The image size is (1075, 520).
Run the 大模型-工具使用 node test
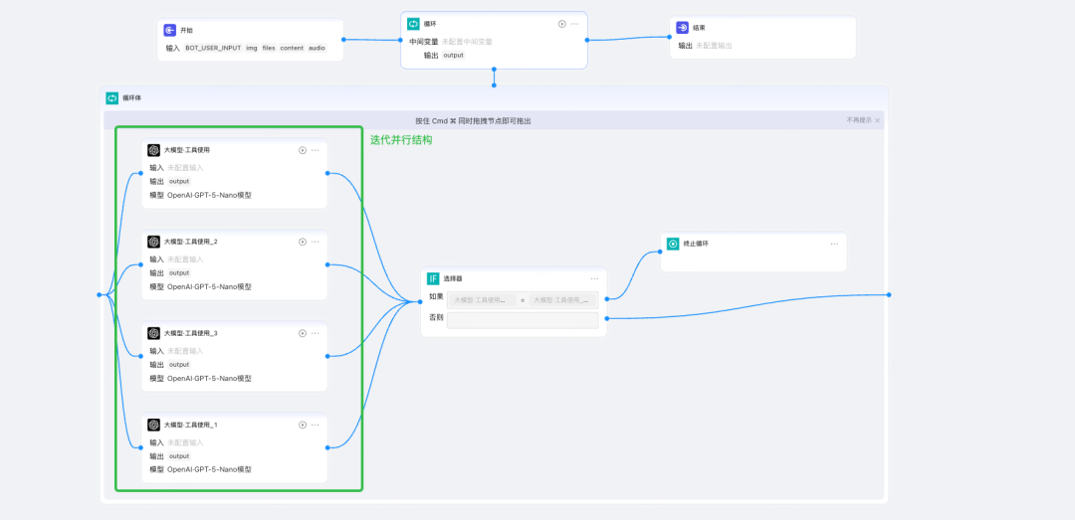(302, 150)
